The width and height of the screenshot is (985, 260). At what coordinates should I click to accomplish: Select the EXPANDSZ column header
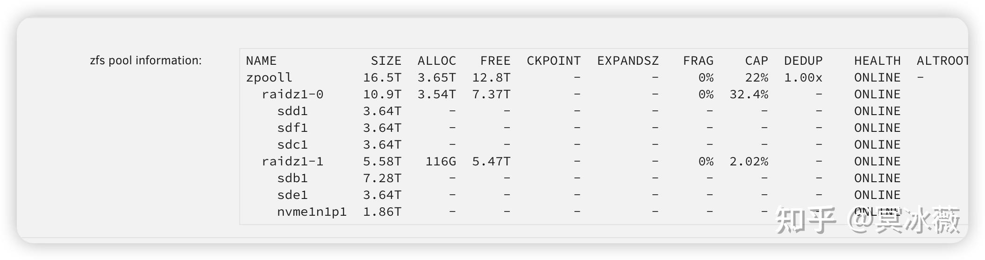pos(628,61)
